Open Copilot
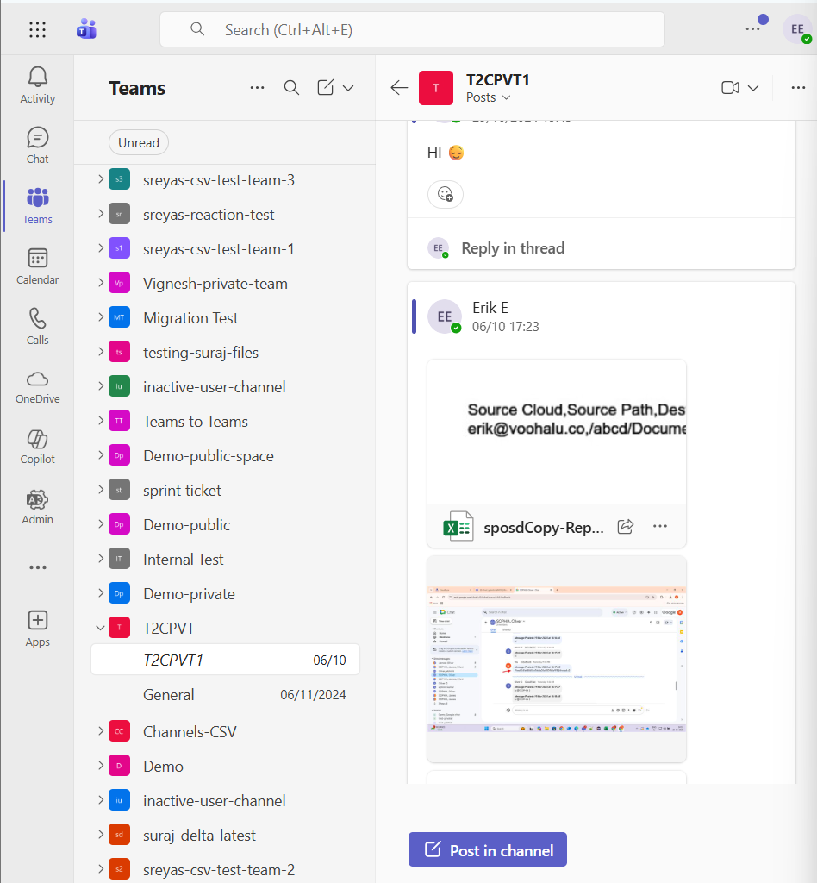This screenshot has width=817, height=883. pyautogui.click(x=37, y=447)
